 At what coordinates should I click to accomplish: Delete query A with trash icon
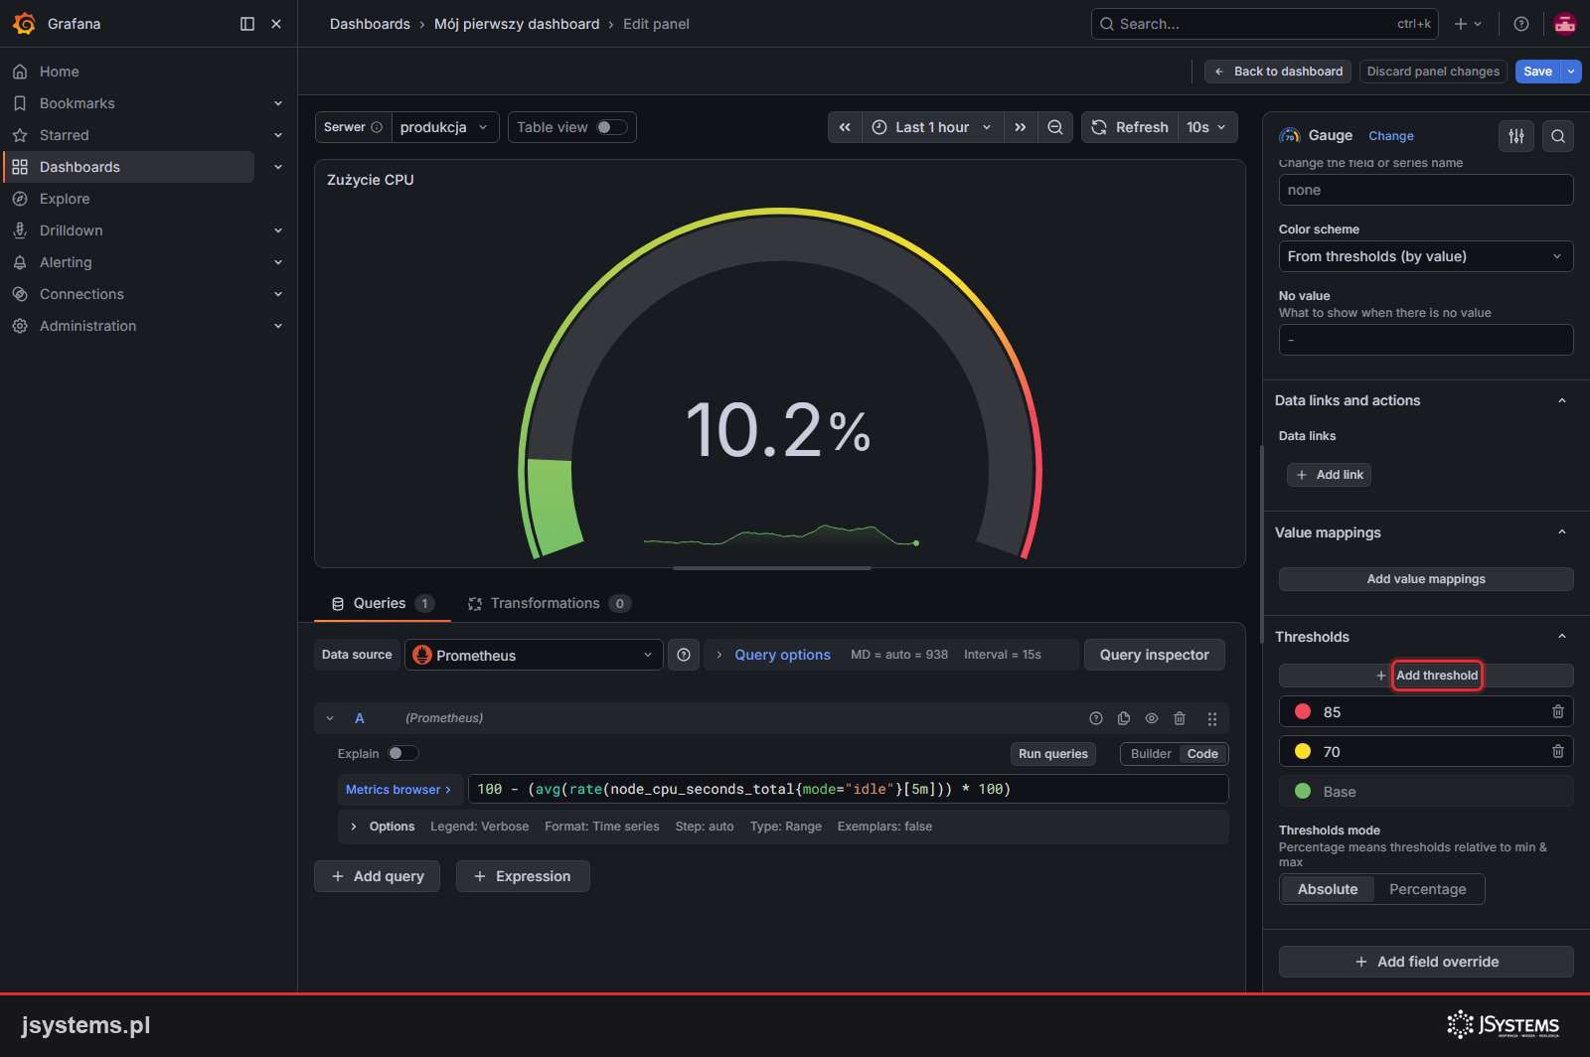(x=1180, y=718)
